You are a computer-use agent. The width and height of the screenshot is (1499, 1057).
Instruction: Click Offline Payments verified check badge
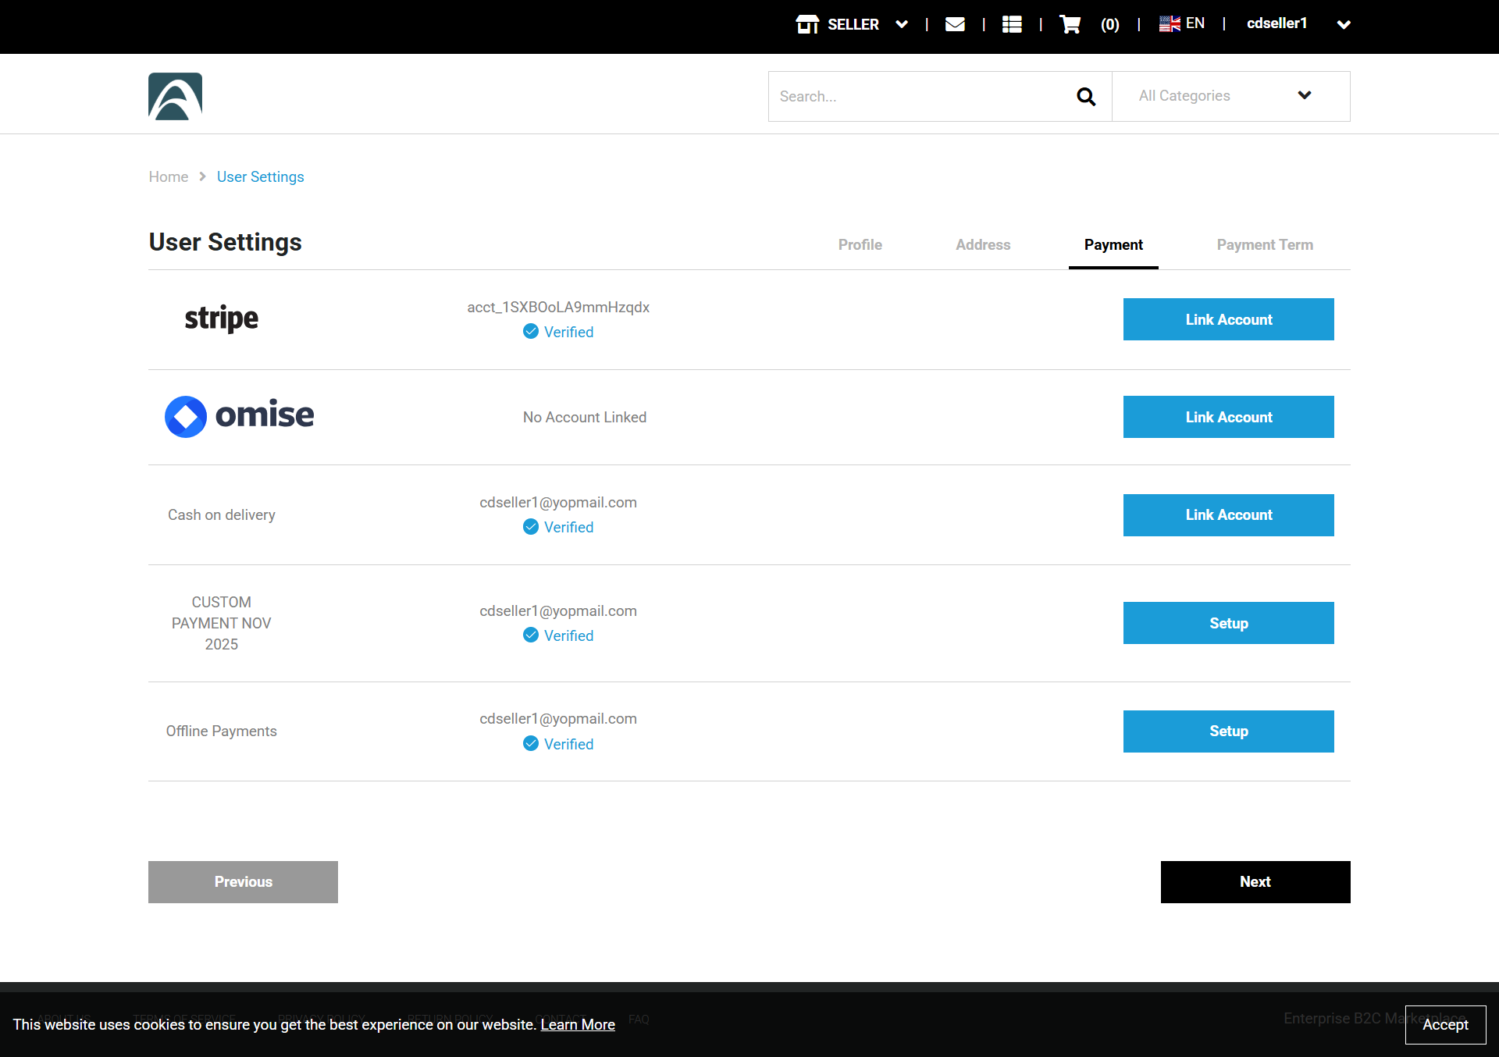pyautogui.click(x=531, y=744)
